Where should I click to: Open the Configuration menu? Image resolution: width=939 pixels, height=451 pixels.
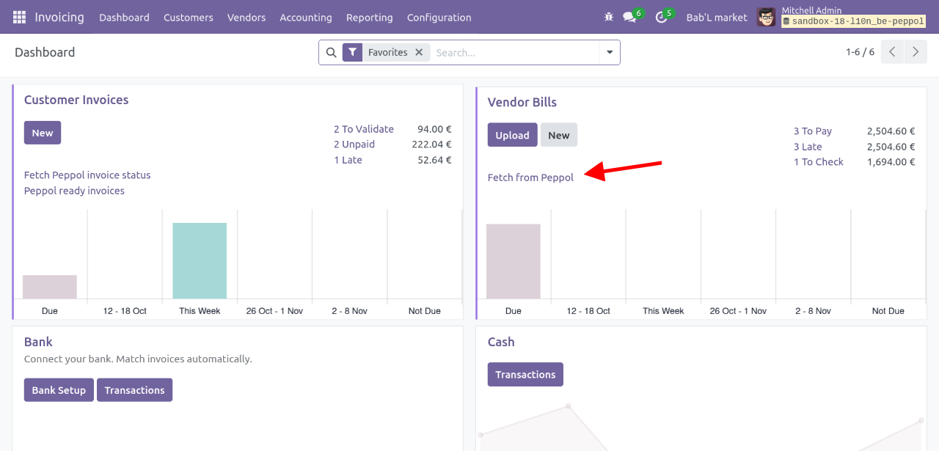(439, 17)
